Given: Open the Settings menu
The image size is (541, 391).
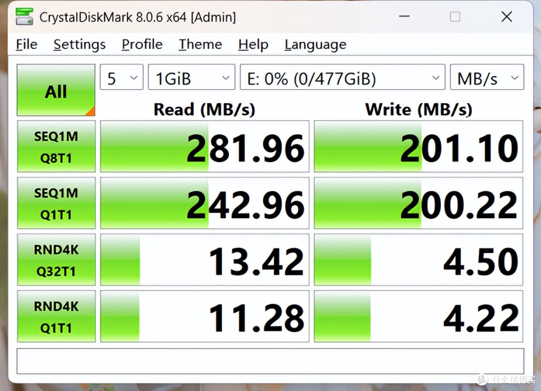Looking at the screenshot, I should click(79, 44).
